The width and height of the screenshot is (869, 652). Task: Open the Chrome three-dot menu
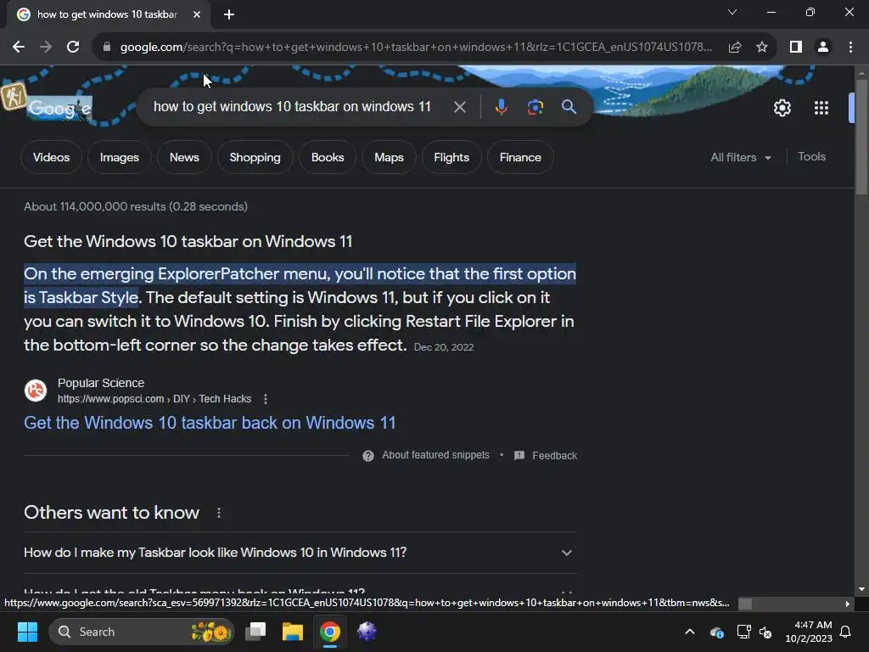(x=850, y=48)
